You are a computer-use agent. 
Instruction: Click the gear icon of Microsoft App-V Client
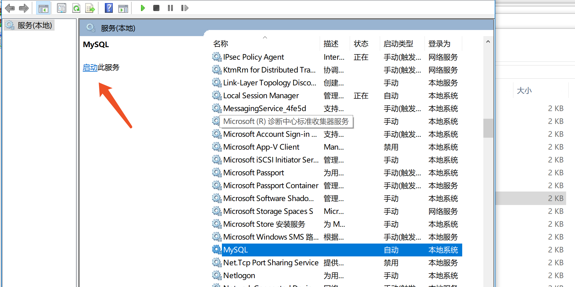(217, 147)
